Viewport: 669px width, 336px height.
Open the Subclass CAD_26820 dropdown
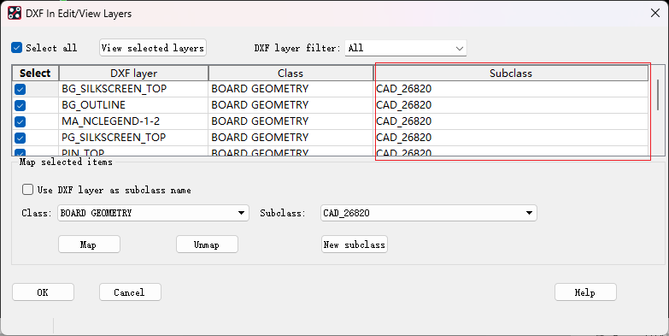(428, 213)
